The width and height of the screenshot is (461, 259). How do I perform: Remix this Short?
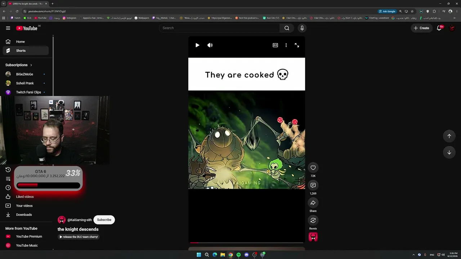point(313,221)
